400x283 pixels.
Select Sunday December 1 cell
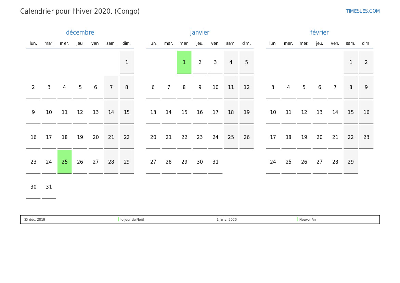[x=127, y=62]
